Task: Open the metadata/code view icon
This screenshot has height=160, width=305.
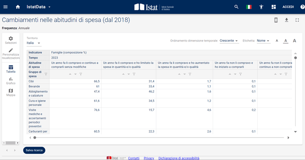Action: (276, 20)
